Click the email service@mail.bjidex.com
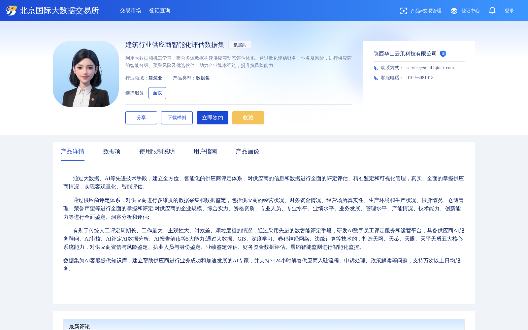528x330 pixels. (430, 68)
